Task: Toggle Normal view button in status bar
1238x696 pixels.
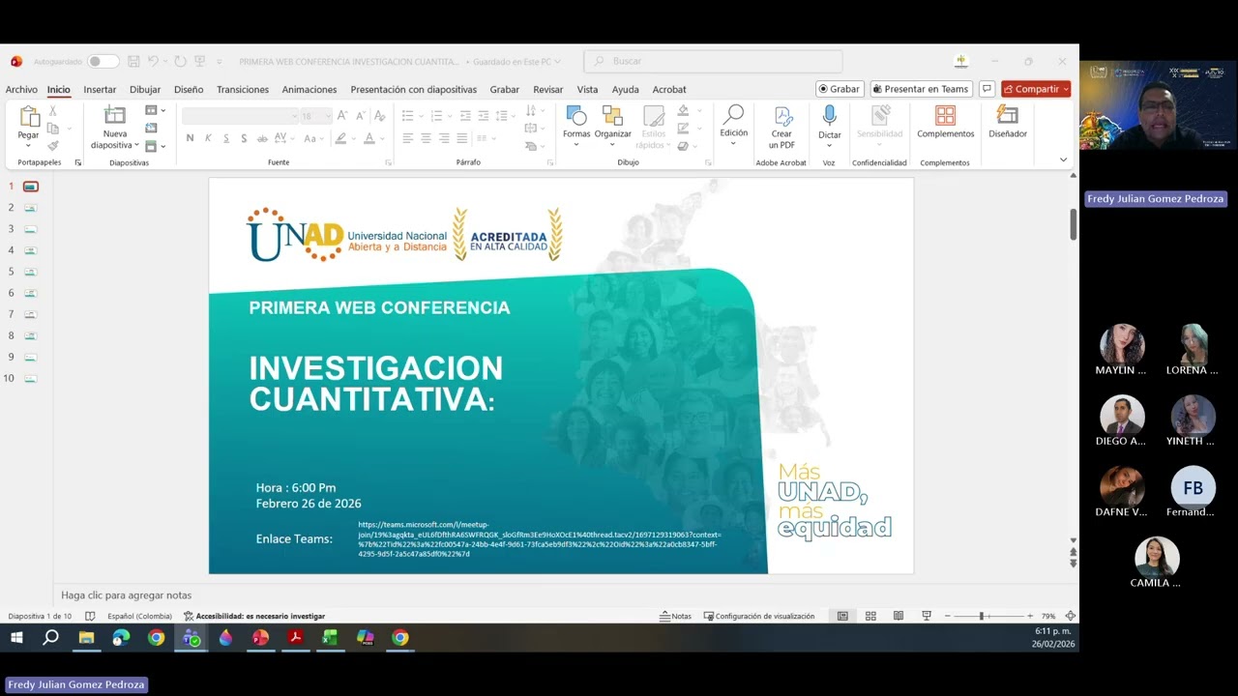Action: pos(842,616)
